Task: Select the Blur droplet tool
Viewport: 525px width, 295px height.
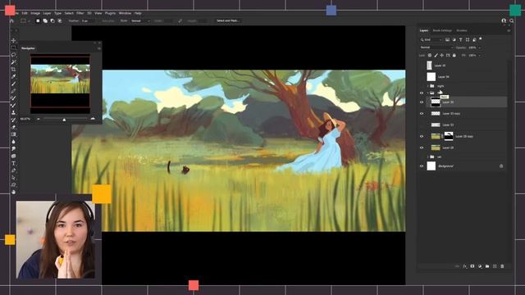Action: point(13,142)
